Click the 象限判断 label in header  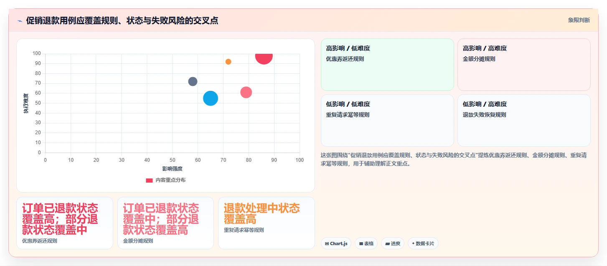[579, 20]
